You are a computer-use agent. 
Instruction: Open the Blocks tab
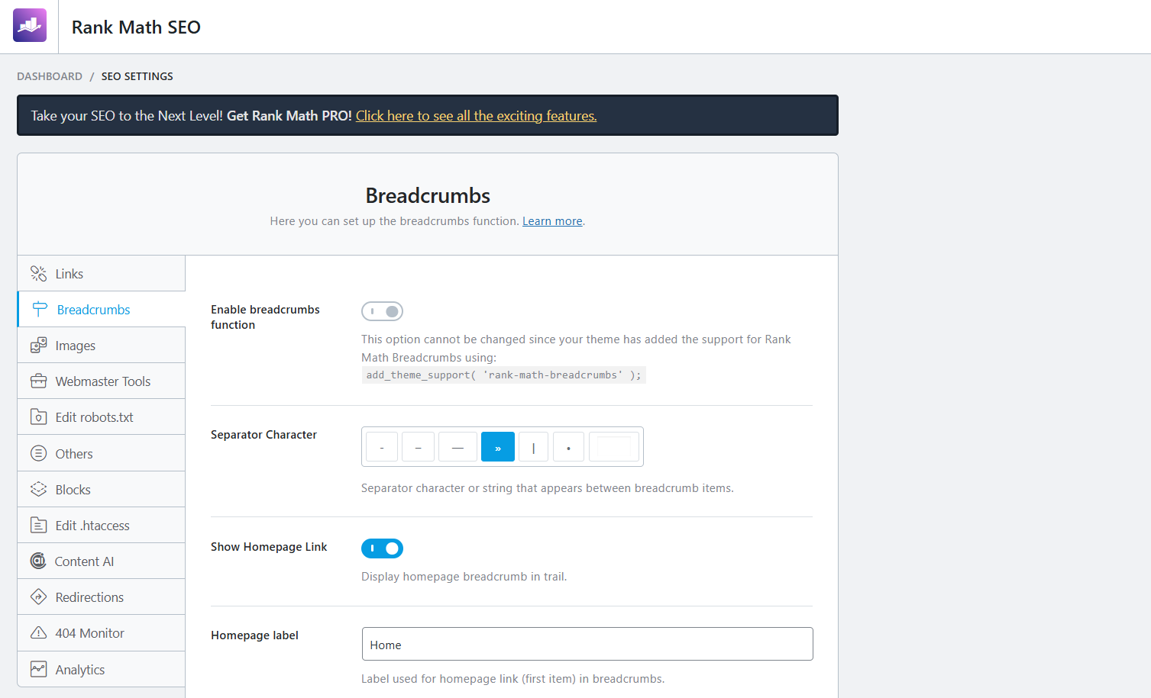[101, 489]
